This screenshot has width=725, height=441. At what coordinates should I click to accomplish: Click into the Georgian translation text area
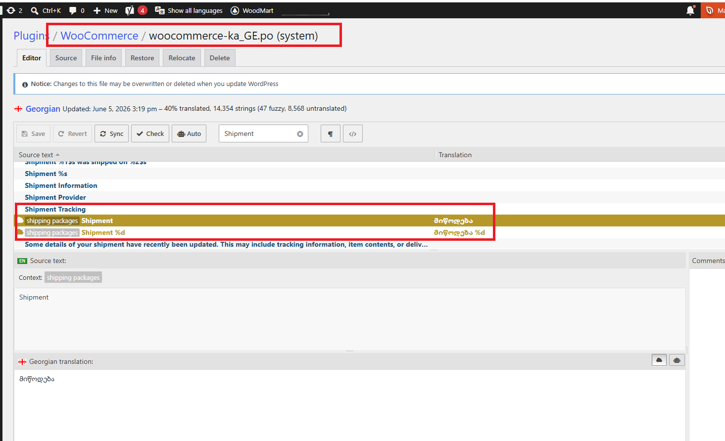pos(350,404)
